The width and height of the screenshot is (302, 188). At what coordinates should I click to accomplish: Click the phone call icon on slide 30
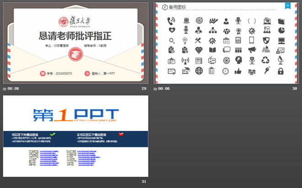point(171,21)
